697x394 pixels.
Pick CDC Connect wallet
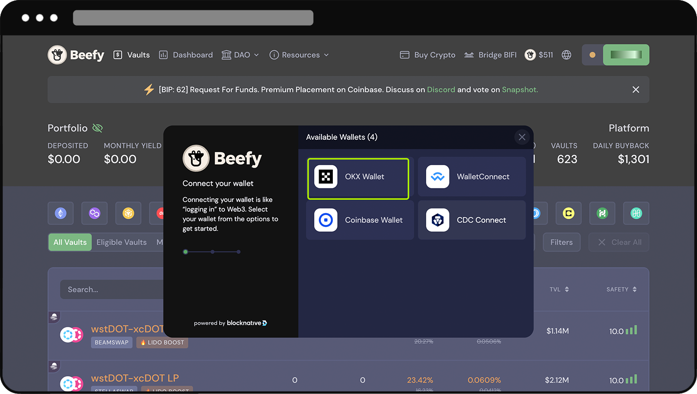(x=472, y=220)
